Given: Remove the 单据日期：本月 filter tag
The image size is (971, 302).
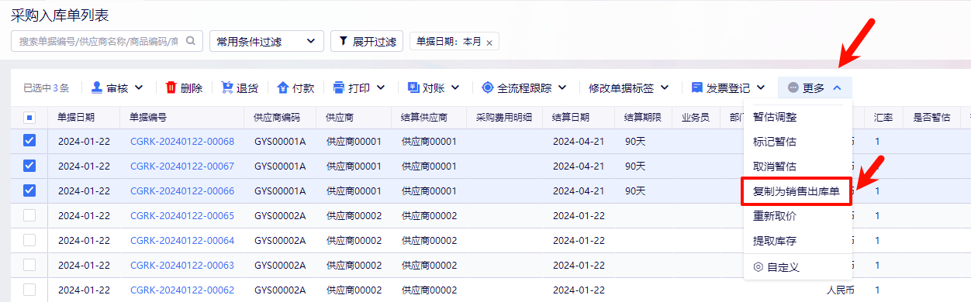Looking at the screenshot, I should (x=489, y=43).
